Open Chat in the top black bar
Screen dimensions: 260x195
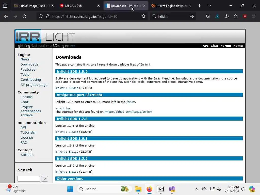214,46
